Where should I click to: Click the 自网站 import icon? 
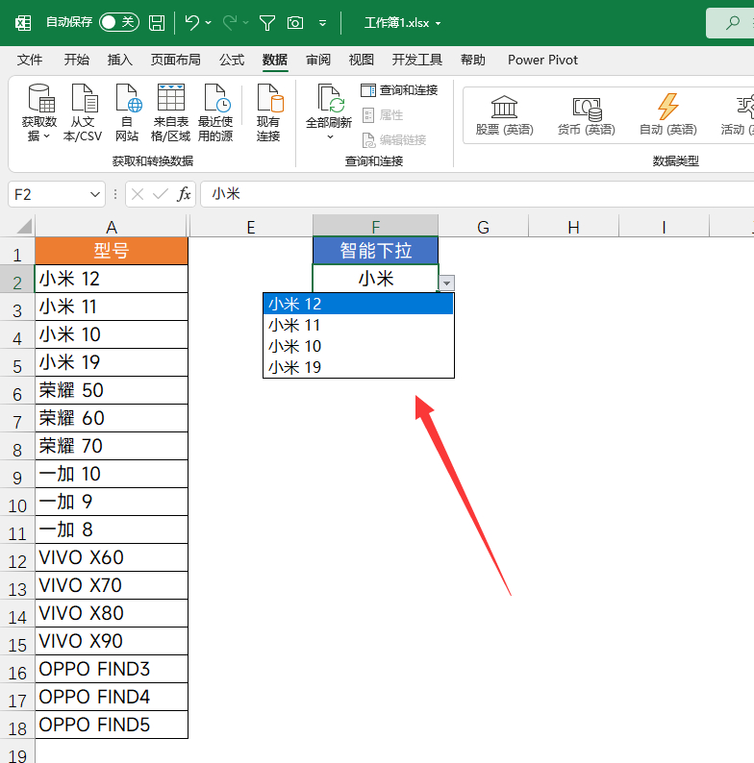[x=127, y=112]
